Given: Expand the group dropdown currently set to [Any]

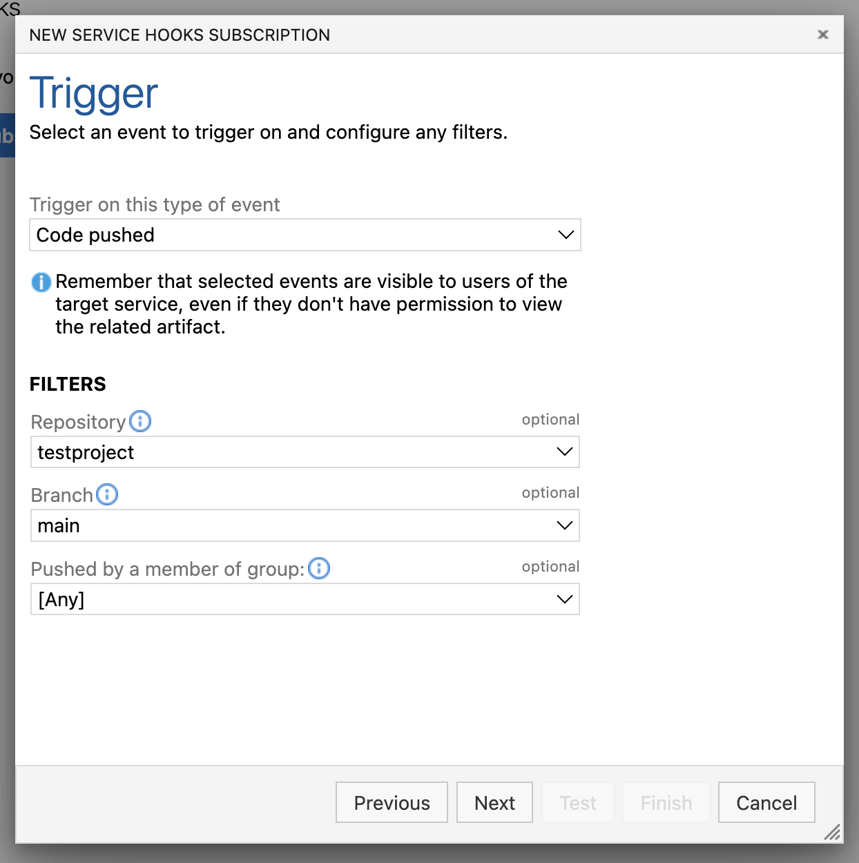Looking at the screenshot, I should pos(305,599).
